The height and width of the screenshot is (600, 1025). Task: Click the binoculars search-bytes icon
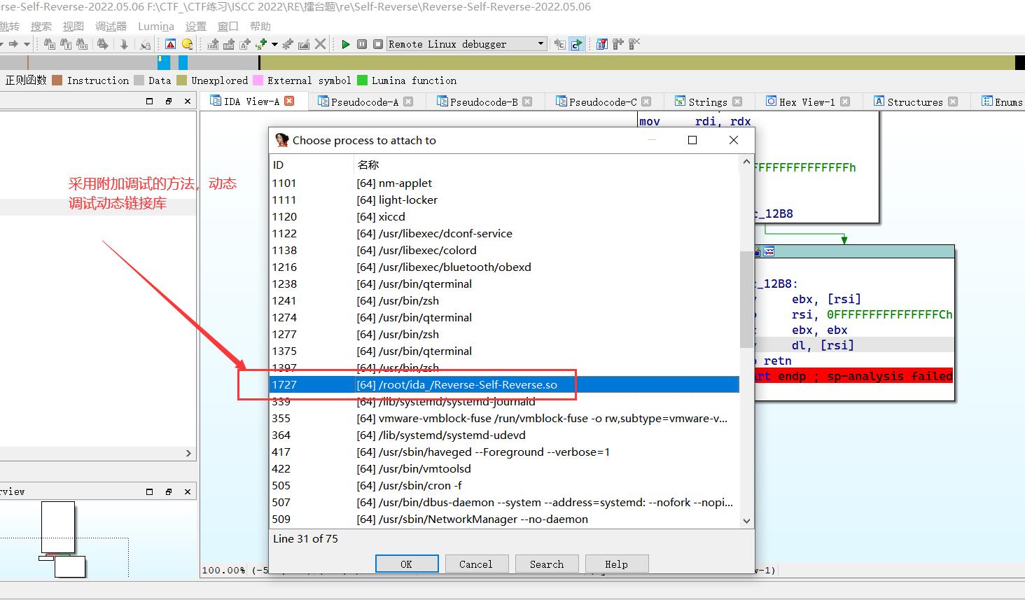pyautogui.click(x=82, y=44)
